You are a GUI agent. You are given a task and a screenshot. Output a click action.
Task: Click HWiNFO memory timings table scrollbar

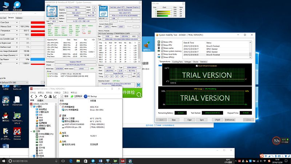139,52
